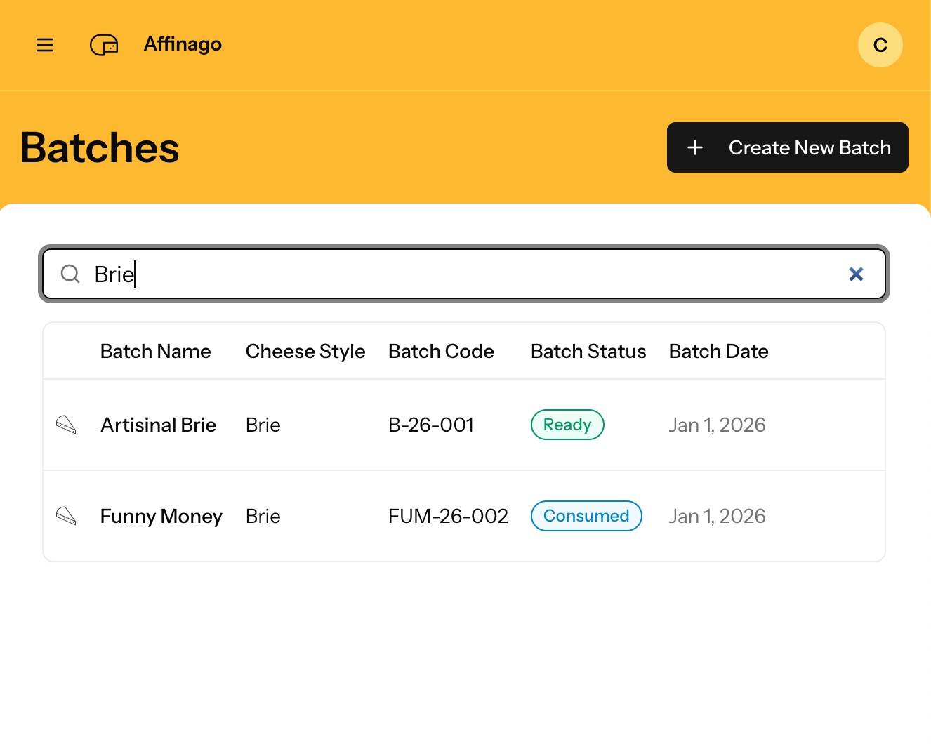
Task: Toggle the Consumed status badge
Action: pyautogui.click(x=586, y=516)
